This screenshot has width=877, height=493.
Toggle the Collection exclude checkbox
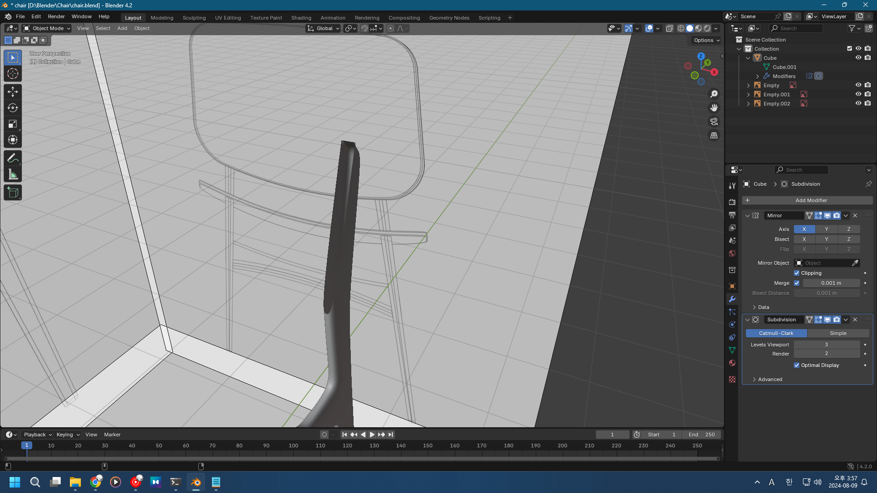(850, 48)
